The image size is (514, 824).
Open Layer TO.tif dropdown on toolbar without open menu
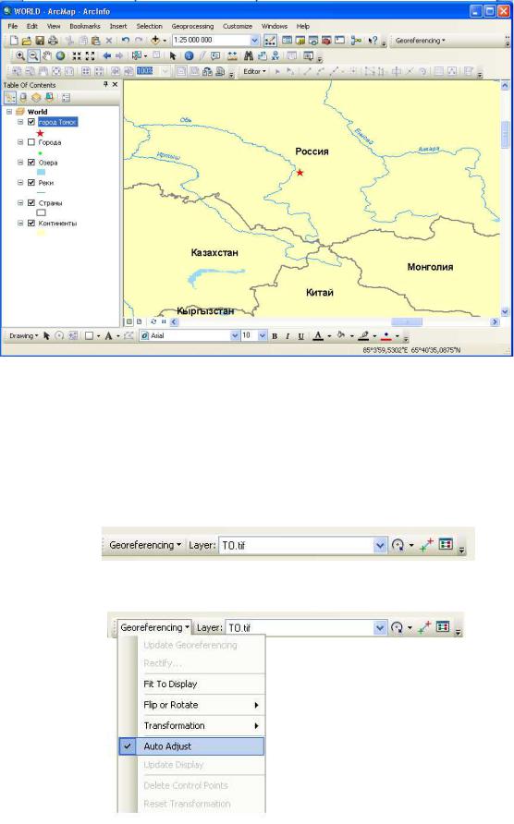pos(380,545)
